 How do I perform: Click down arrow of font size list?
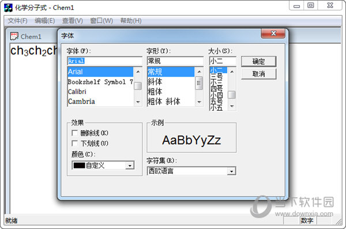pos(232,106)
